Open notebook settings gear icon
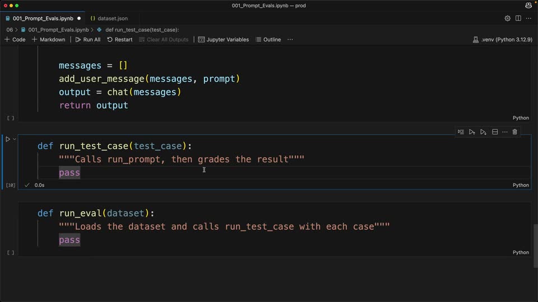Screen dimensions: 538x302 (x=507, y=18)
